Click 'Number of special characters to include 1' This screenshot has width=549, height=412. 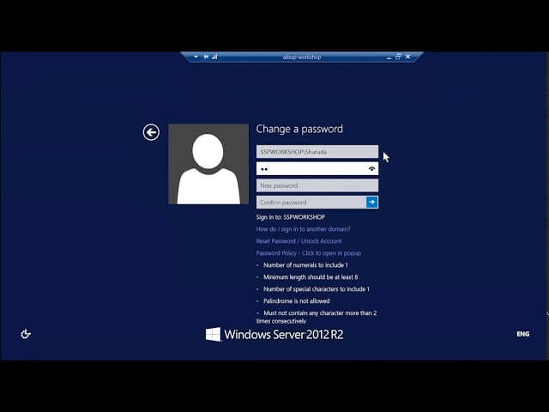click(x=317, y=289)
